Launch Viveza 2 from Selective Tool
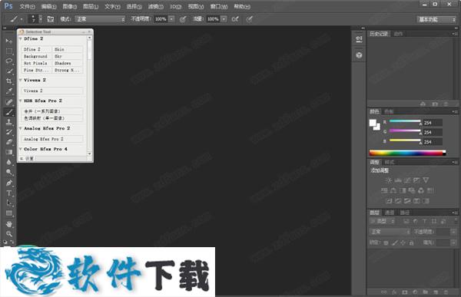This screenshot has width=461, height=297. [x=52, y=91]
